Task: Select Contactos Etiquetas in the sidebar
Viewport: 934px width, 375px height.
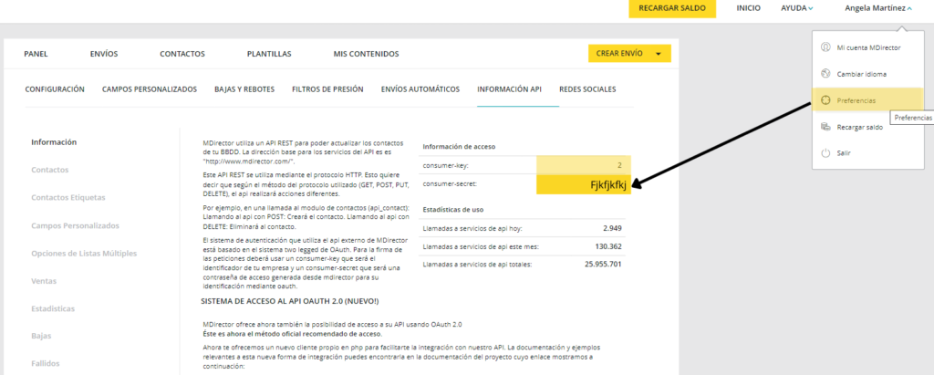Action: (x=67, y=197)
